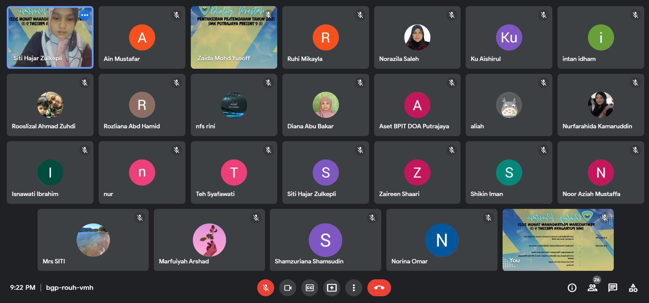Open the chat with everyone icon
This screenshot has height=303, width=649.
[x=613, y=288]
